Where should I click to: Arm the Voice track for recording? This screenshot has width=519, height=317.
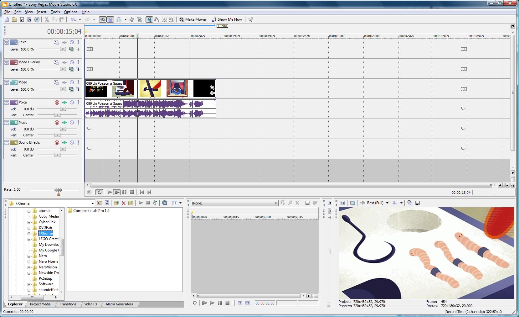57,103
